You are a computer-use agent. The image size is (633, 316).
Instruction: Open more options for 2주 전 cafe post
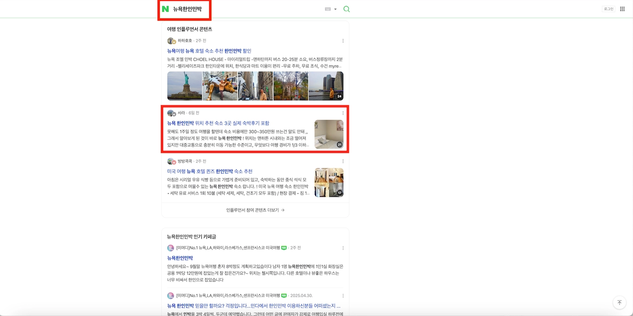pos(343,248)
